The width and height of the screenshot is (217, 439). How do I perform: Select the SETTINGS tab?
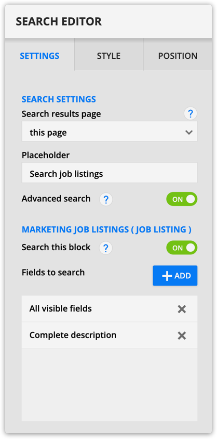pyautogui.click(x=39, y=55)
